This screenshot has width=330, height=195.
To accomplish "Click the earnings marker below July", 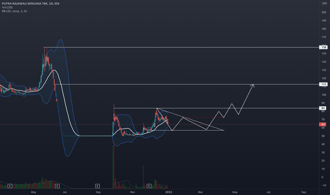I will pos(57,186).
